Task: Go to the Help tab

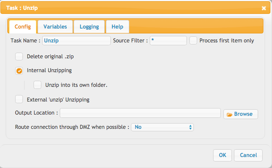Action: click(117, 27)
